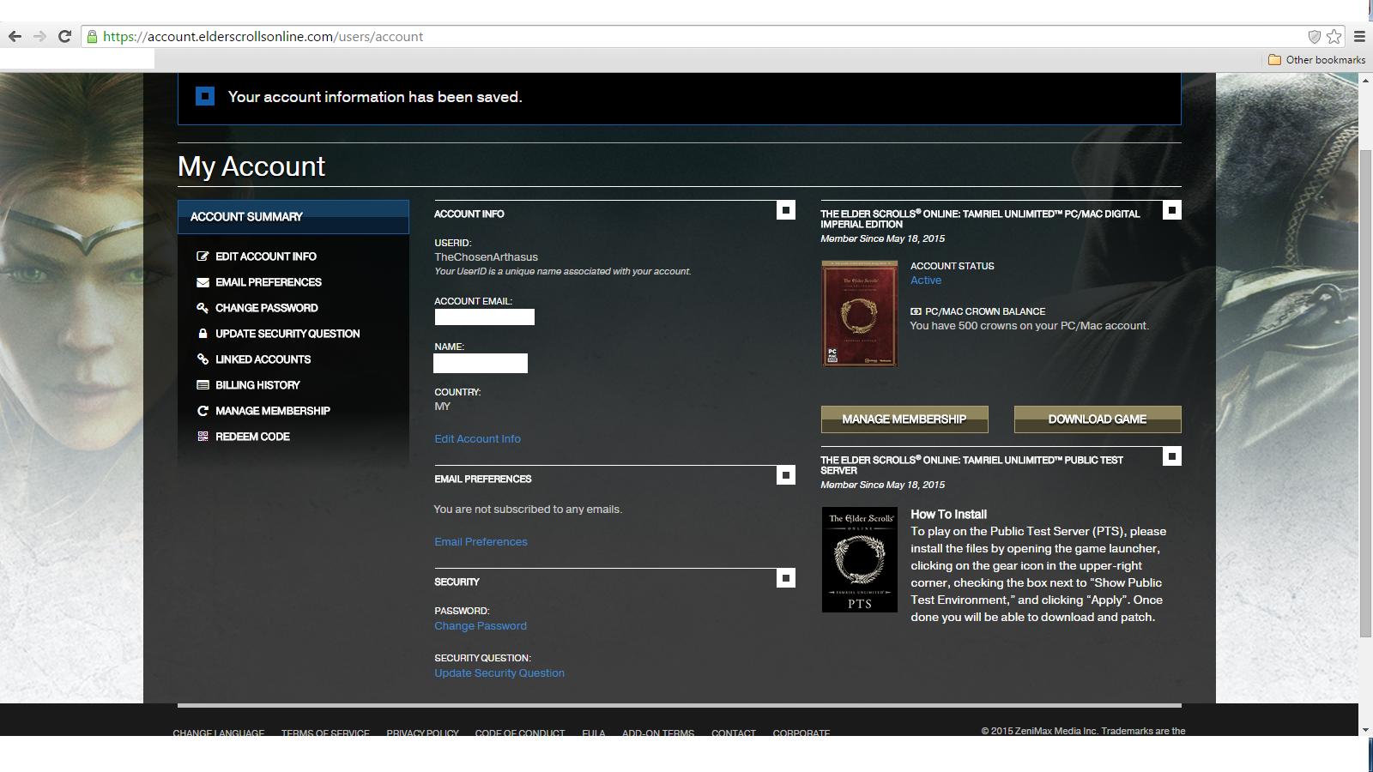Follow the blue Change Password link
The height and width of the screenshot is (772, 1373).
481,625
